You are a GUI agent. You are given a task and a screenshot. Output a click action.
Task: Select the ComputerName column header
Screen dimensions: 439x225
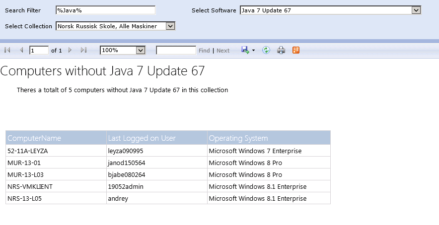pyautogui.click(x=56, y=138)
